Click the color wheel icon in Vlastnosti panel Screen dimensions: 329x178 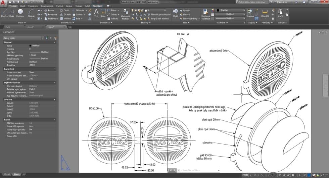pyautogui.click(x=213, y=10)
